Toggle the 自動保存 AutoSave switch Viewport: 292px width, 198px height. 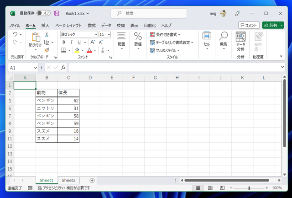pyautogui.click(x=43, y=13)
